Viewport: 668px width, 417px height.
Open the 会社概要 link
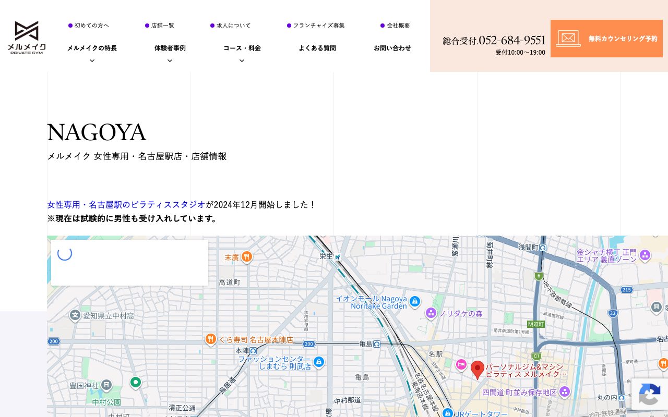395,26
